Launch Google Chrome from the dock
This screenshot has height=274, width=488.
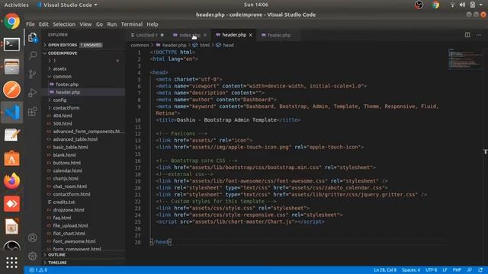[x=12, y=21]
